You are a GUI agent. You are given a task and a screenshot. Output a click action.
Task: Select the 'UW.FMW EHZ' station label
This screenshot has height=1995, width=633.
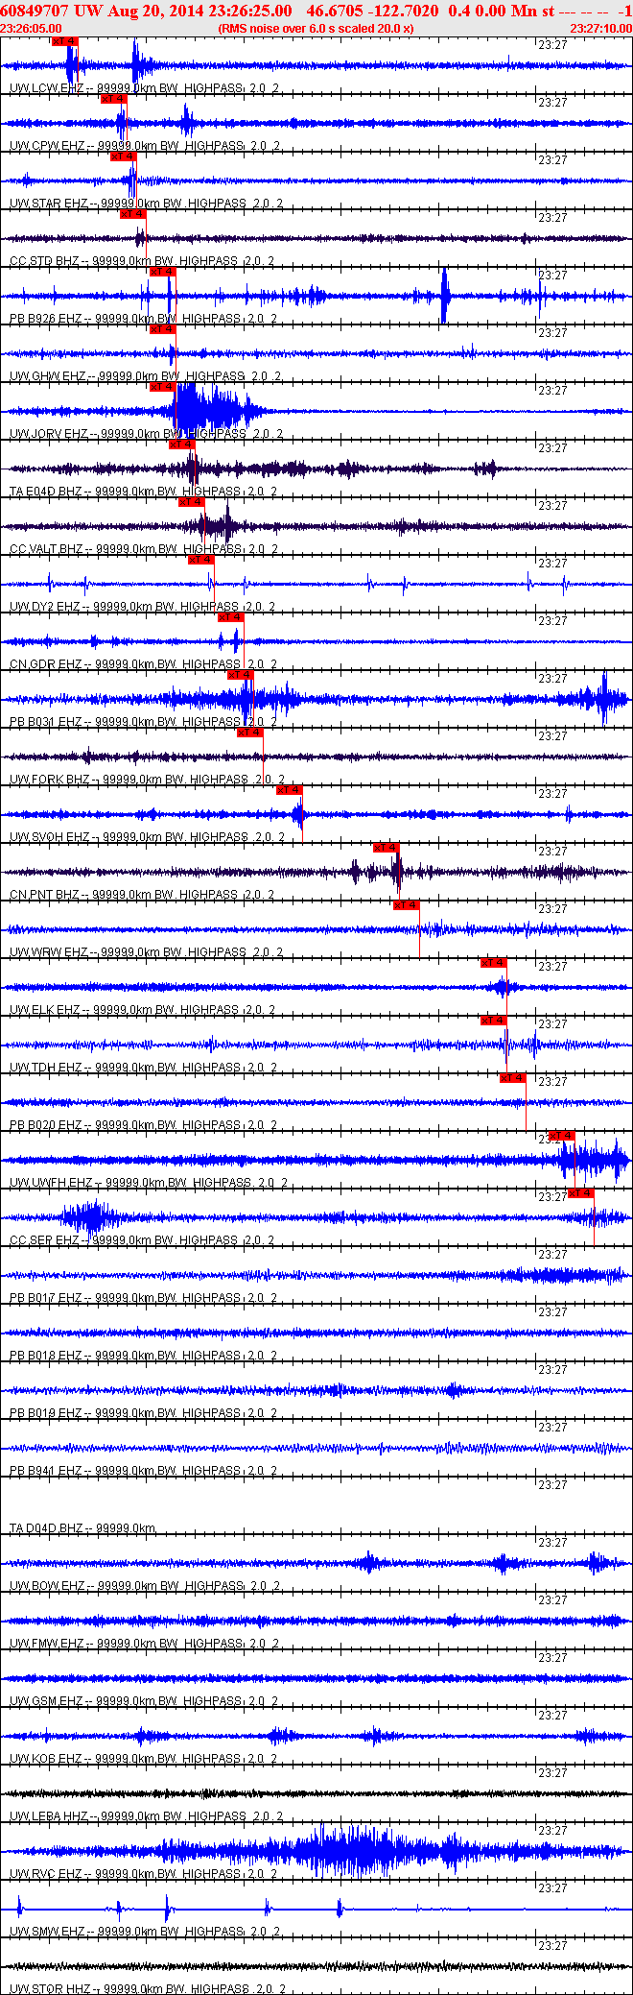(x=47, y=1644)
